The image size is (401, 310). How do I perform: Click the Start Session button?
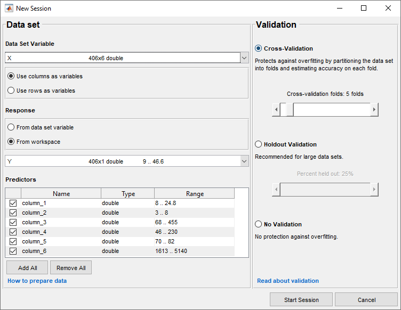(301, 299)
